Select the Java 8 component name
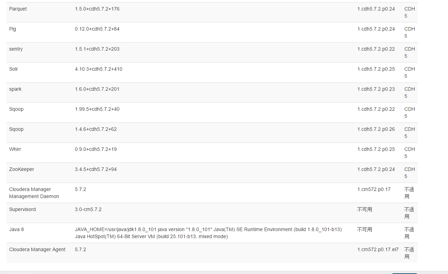This screenshot has height=274, width=448. point(17,229)
